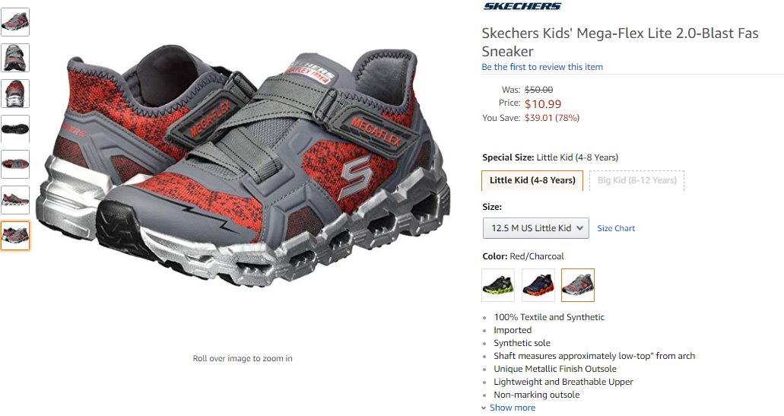Click the Skechers brand logo
The image size is (784, 416).
point(522,6)
